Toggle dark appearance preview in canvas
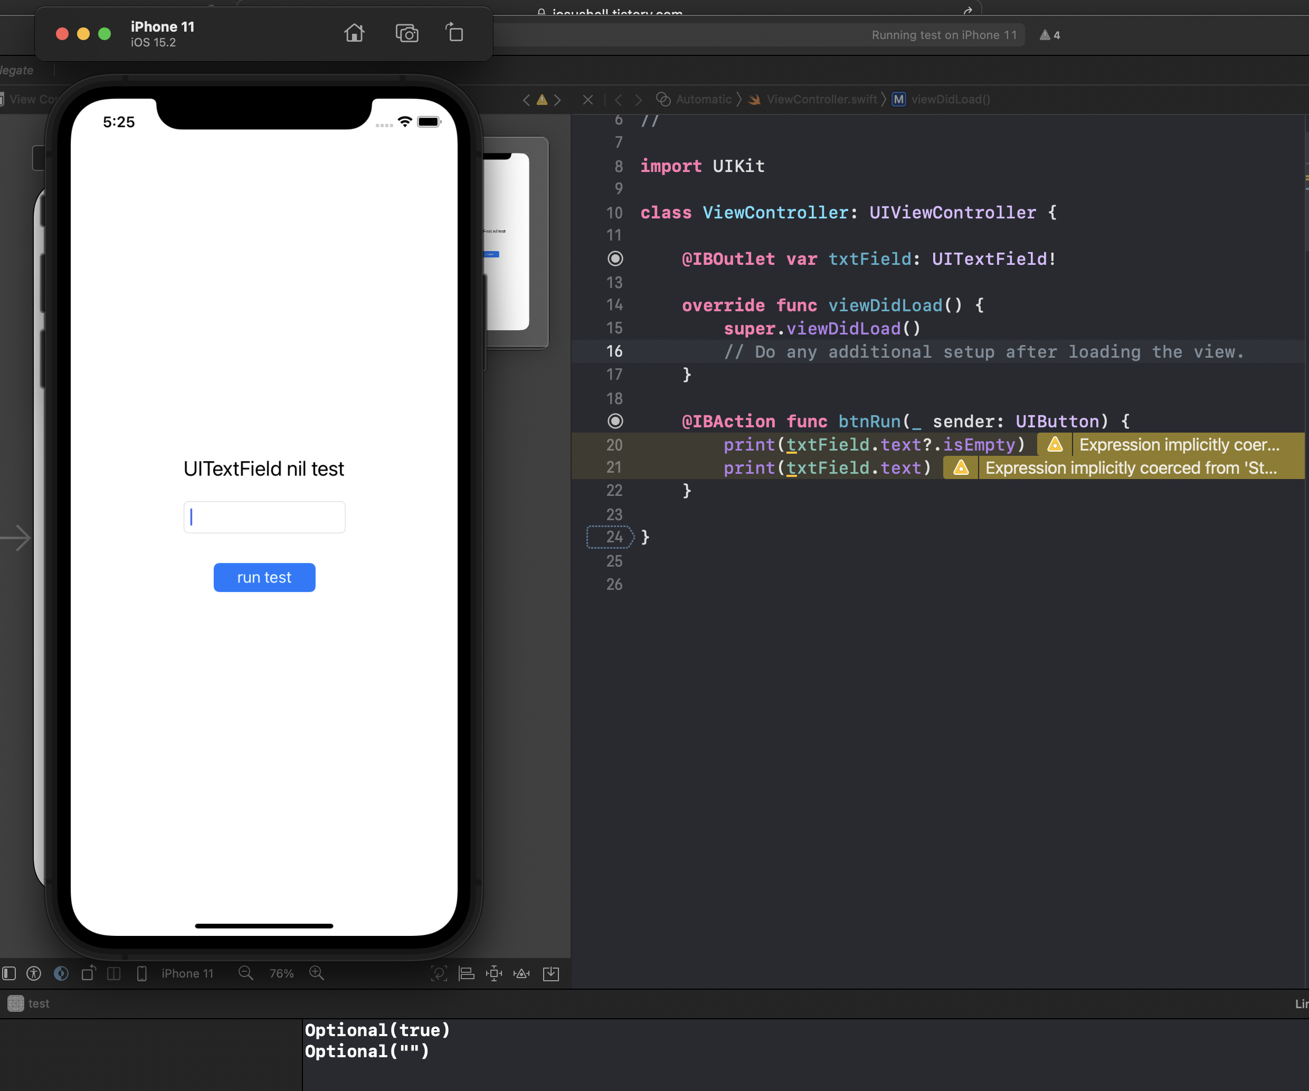 [61, 973]
